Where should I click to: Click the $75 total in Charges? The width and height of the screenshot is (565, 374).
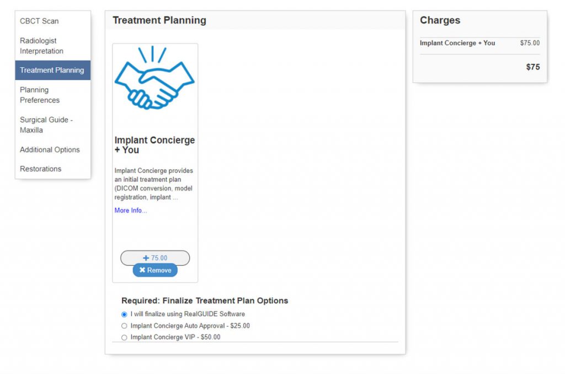(x=532, y=67)
